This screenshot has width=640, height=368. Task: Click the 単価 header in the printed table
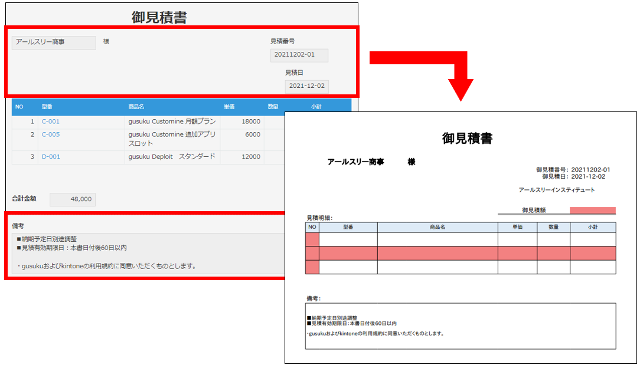pos(518,227)
